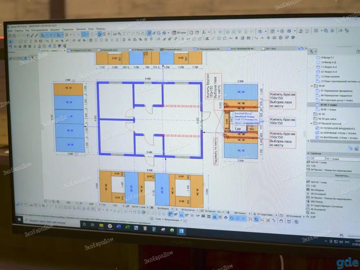
Task: Select the Hotspot star tool
Action: click(x=236, y=38)
